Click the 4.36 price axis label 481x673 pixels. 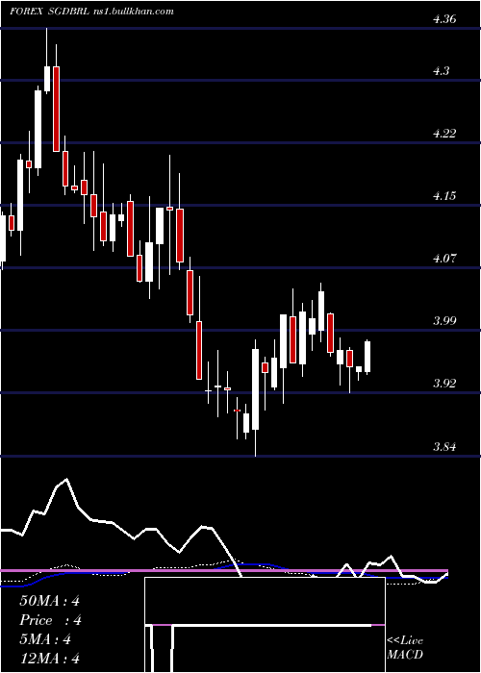pyautogui.click(x=444, y=19)
